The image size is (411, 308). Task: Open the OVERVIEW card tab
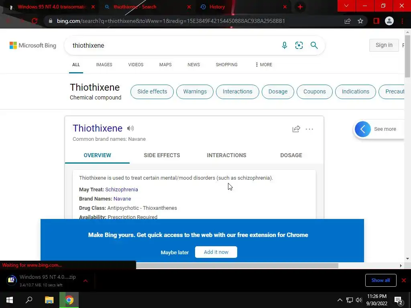97,155
